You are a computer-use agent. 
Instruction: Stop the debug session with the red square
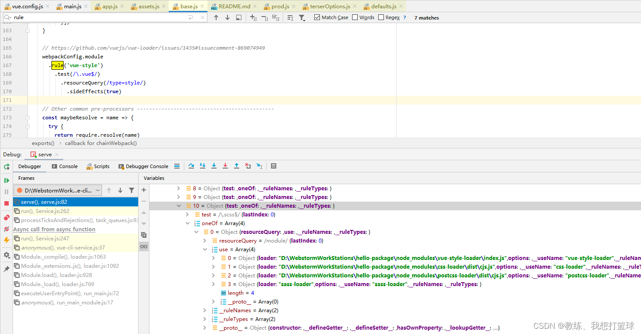coord(7,203)
